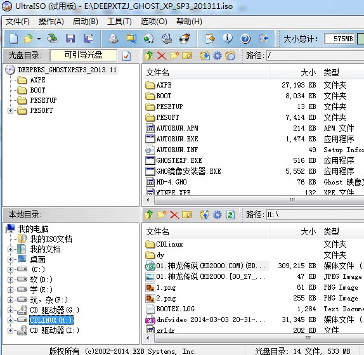Delete selected item in local panel
The image size is (364, 355).
point(174,215)
